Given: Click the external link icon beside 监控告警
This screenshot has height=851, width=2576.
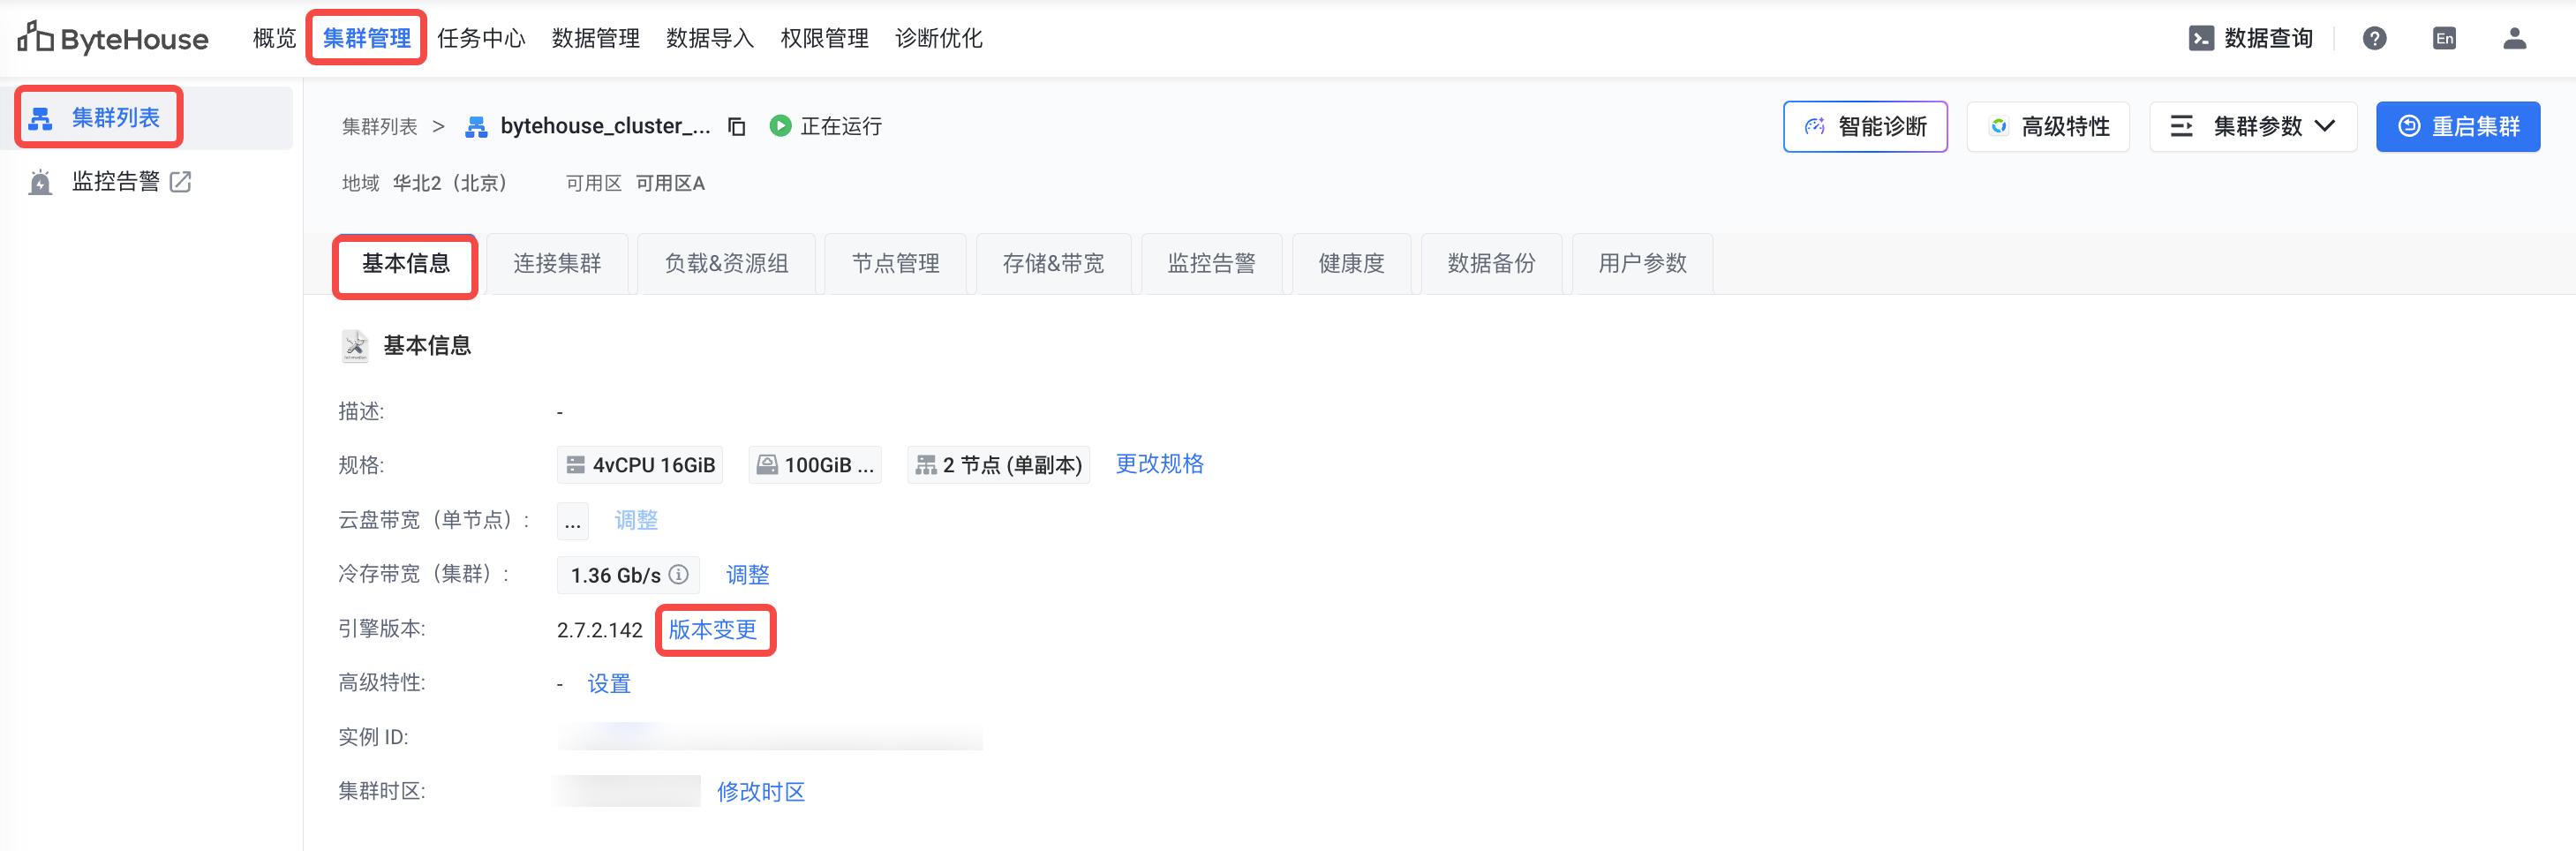Looking at the screenshot, I should coord(181,181).
